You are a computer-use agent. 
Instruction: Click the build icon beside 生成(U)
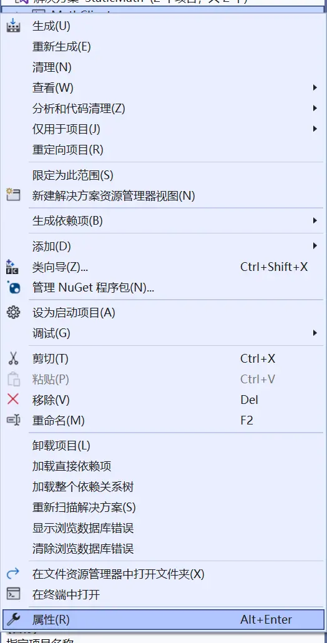click(14, 26)
